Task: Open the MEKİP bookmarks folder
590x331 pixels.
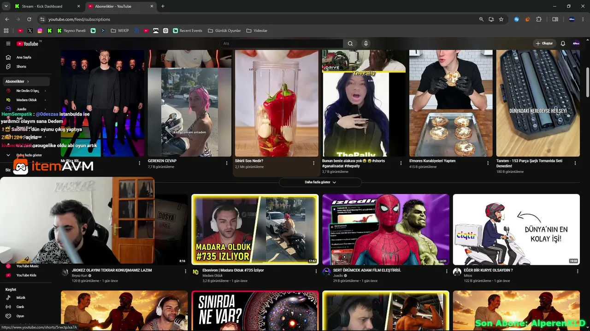Action: pyautogui.click(x=120, y=31)
